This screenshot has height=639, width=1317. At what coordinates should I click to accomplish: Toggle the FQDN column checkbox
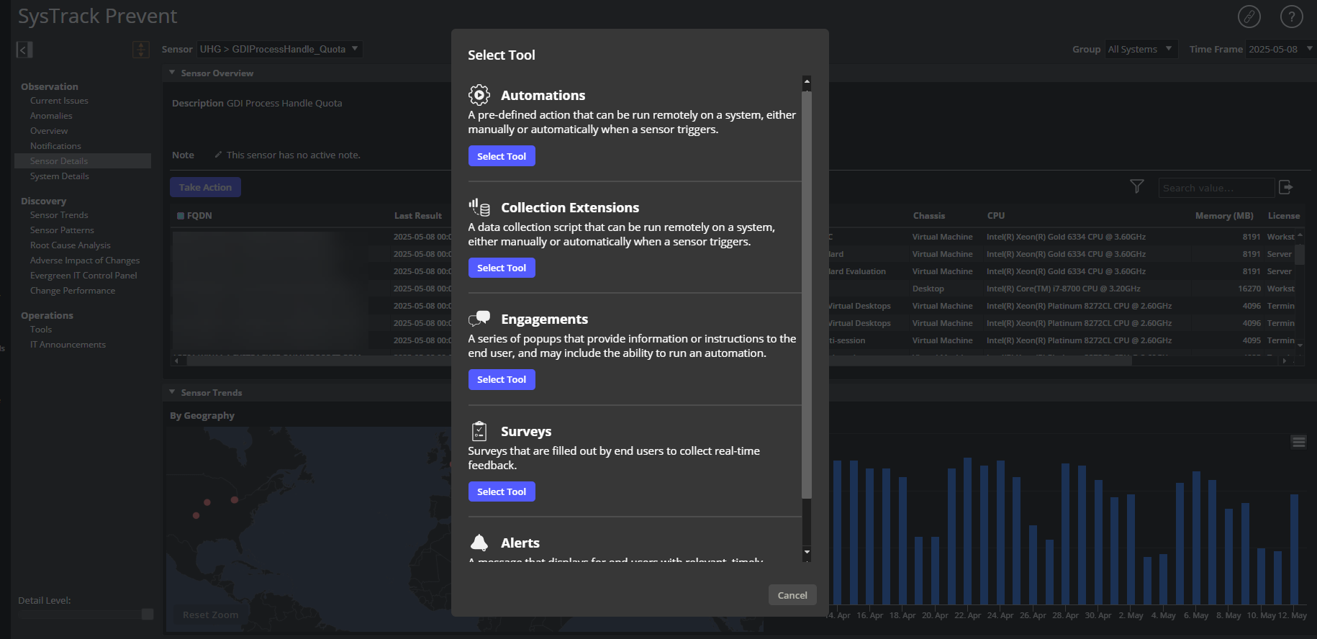(181, 216)
